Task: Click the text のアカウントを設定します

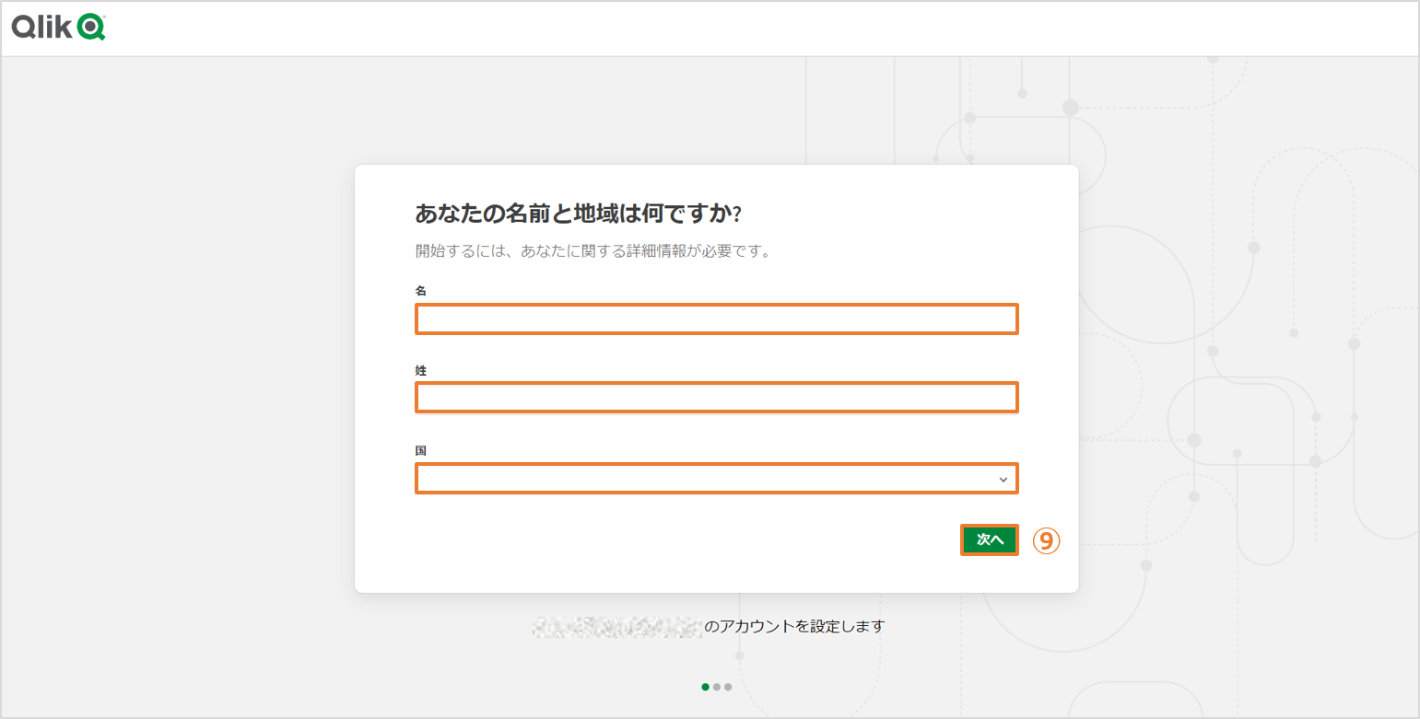Action: click(794, 627)
